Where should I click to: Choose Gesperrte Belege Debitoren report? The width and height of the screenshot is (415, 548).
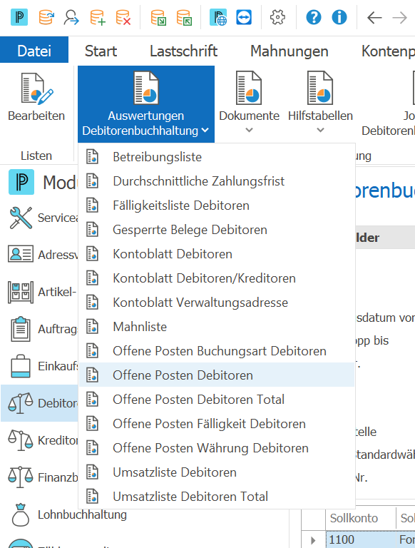click(x=217, y=230)
